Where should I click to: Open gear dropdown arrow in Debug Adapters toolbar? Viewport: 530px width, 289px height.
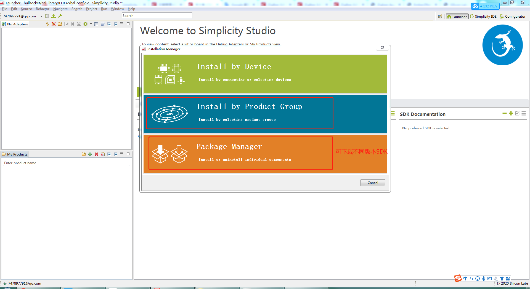91,24
